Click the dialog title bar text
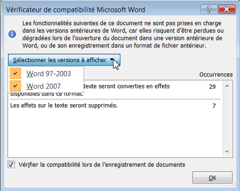The width and height of the screenshot is (240, 191). [75, 10]
